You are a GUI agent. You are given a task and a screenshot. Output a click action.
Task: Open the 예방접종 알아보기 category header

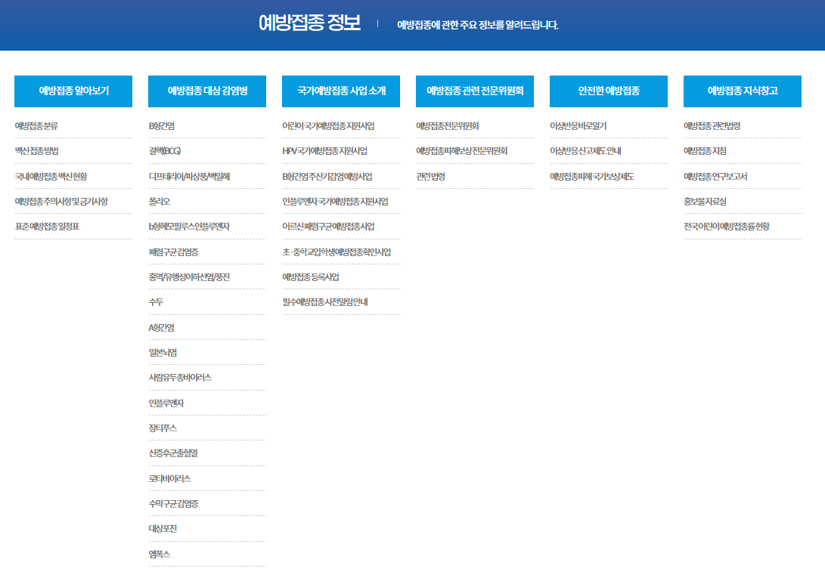pos(73,91)
